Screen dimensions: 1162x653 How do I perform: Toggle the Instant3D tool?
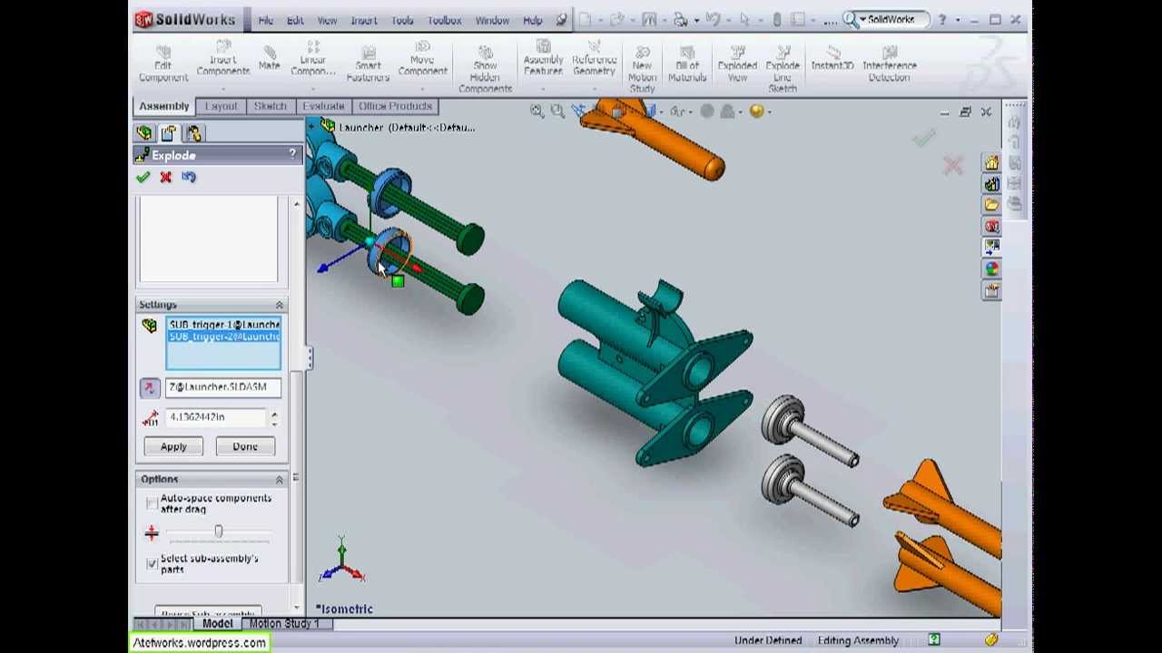[x=832, y=60]
